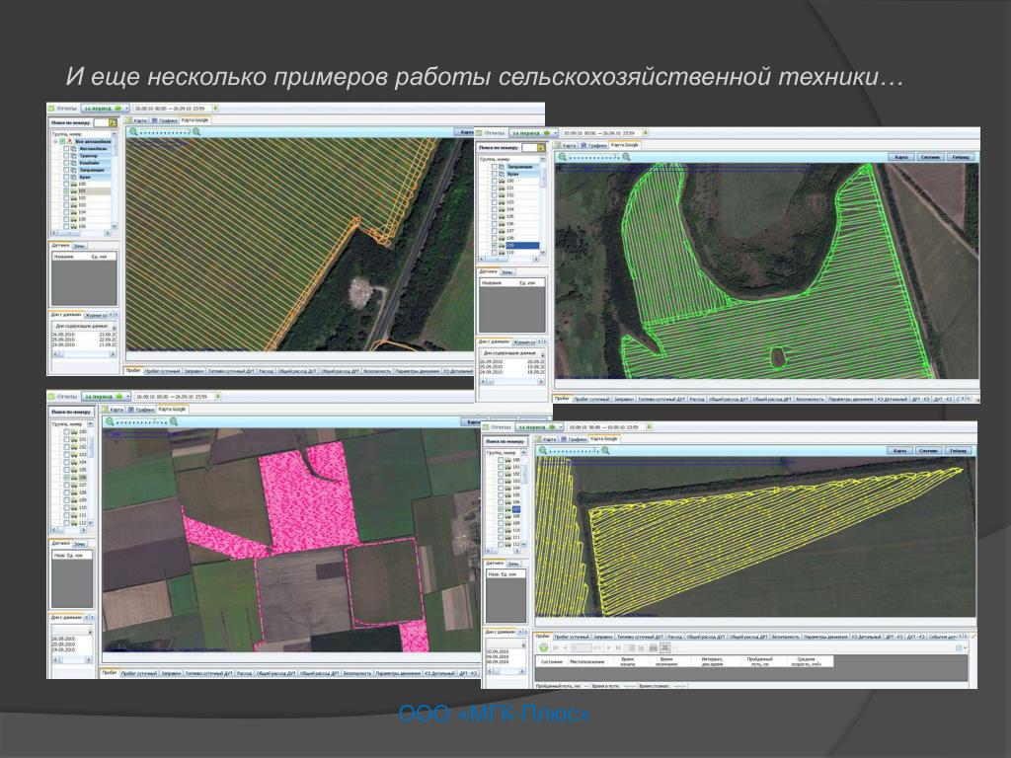
Task: Click zoom-out magnifier in yellow-track map window
Action: click(x=543, y=450)
